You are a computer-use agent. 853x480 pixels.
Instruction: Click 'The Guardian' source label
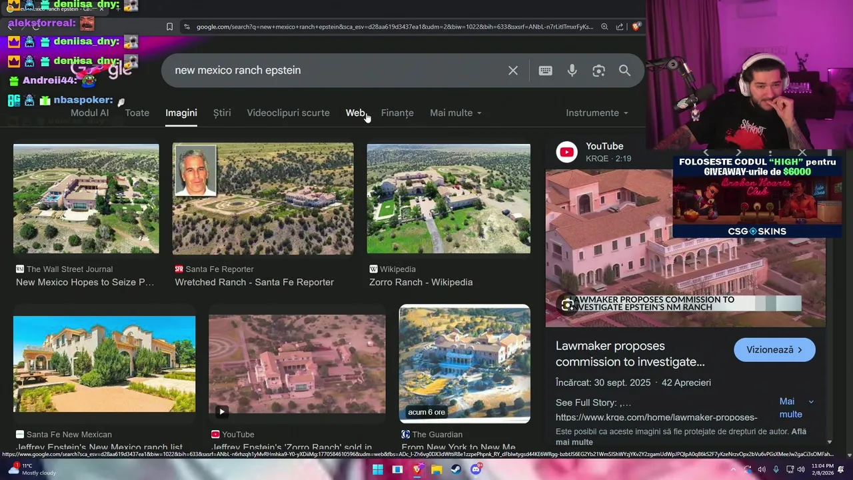click(x=437, y=434)
